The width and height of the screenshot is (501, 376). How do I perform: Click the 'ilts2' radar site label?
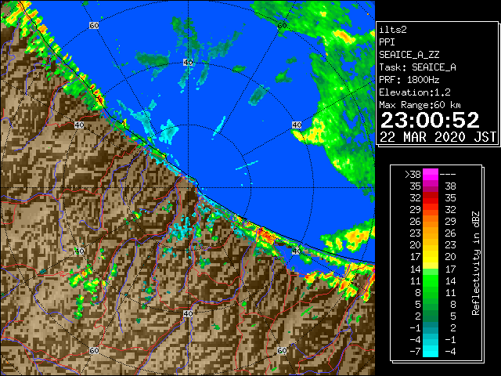393,30
